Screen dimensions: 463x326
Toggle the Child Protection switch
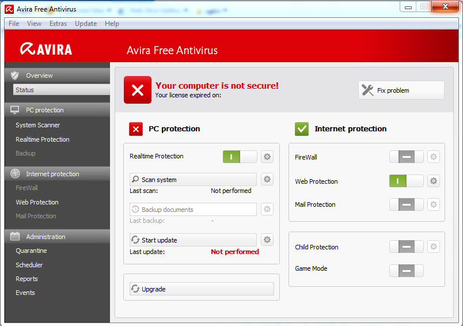tap(407, 247)
